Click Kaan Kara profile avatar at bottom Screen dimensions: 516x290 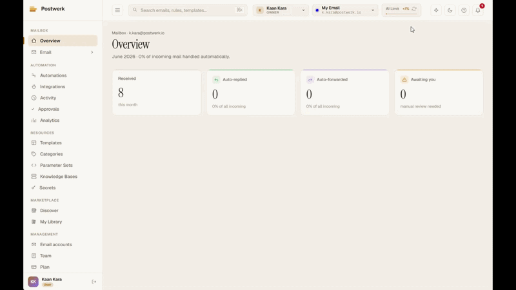[34, 282]
